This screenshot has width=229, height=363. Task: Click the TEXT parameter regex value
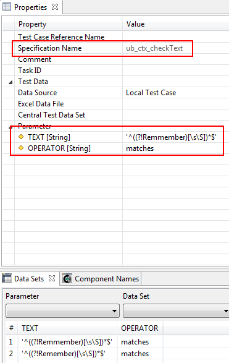[x=171, y=137]
